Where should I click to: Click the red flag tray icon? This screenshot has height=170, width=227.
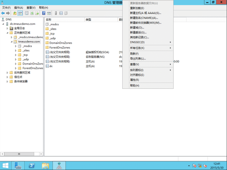point(194,166)
